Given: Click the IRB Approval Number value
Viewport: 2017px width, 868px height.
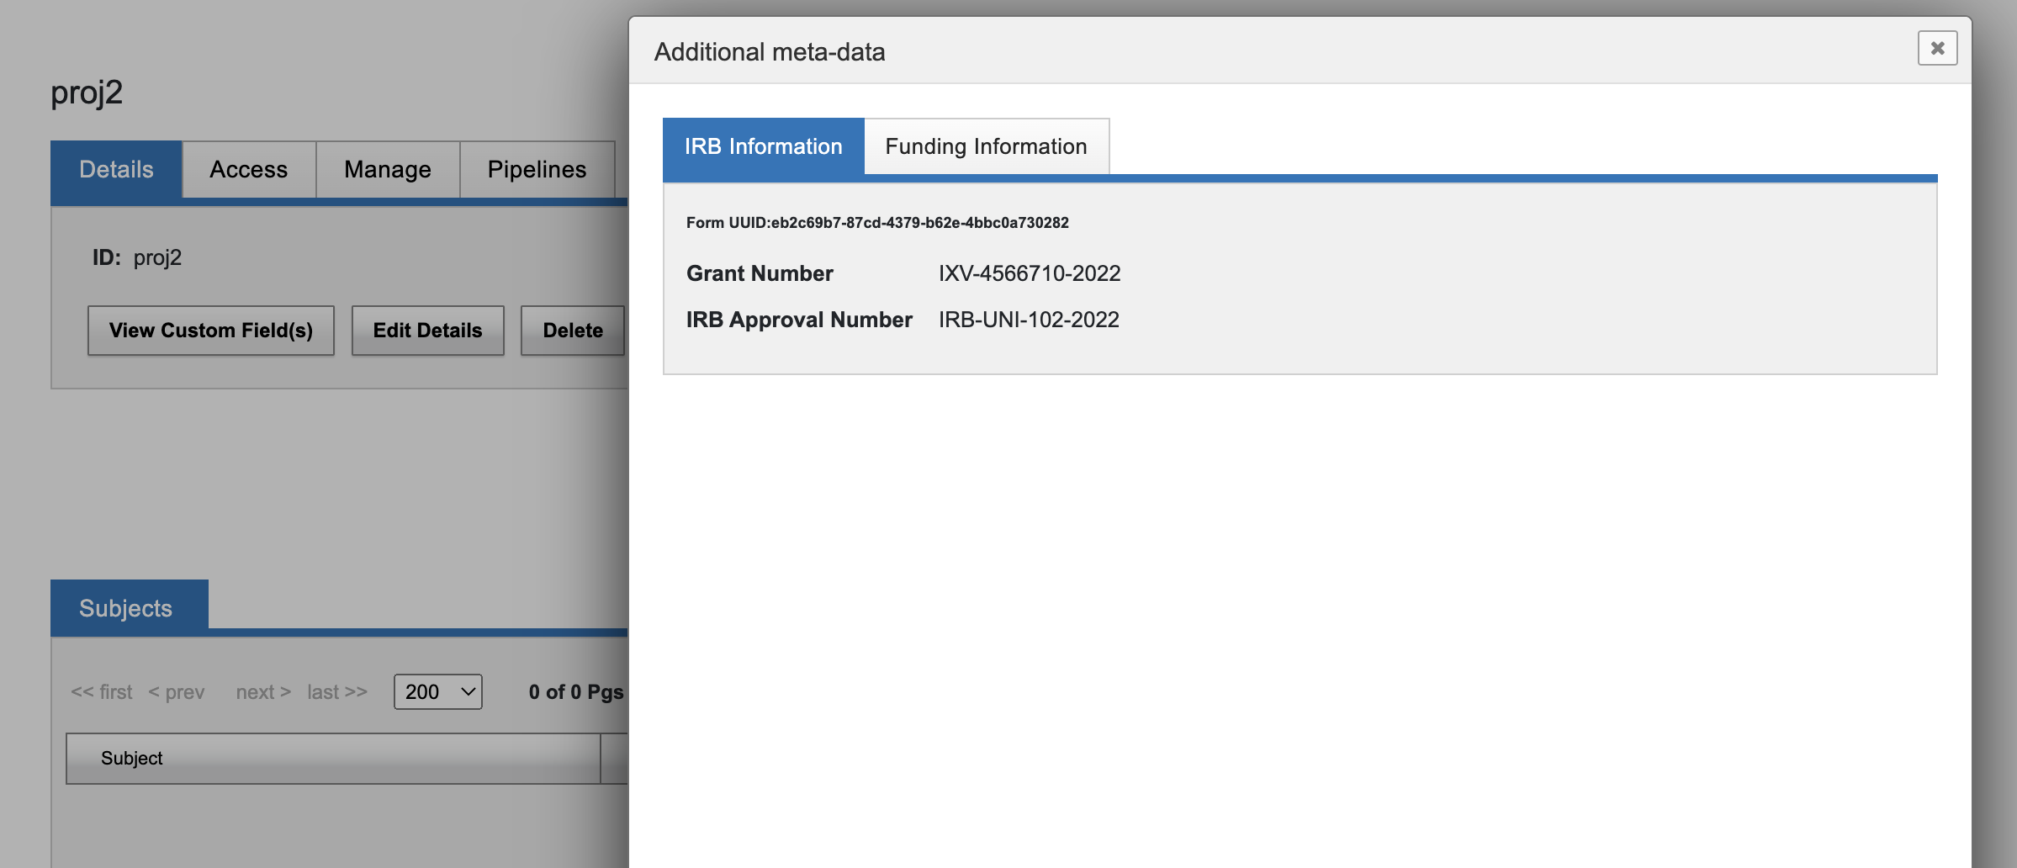Looking at the screenshot, I should click(1028, 320).
